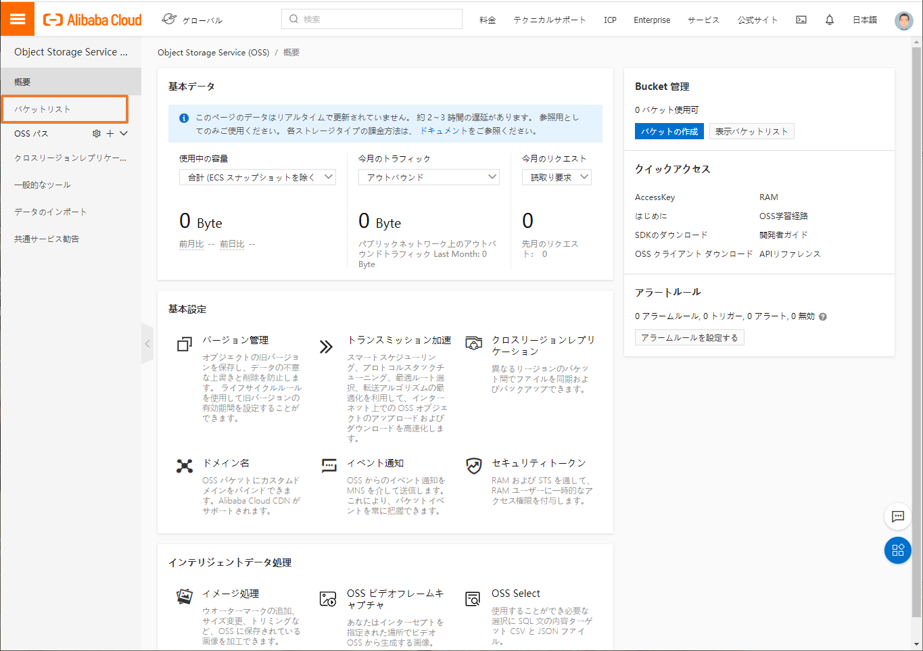Screen dimensions: 923x651
Task: Add a path with the OSS パス plus icon
Action: (x=110, y=133)
